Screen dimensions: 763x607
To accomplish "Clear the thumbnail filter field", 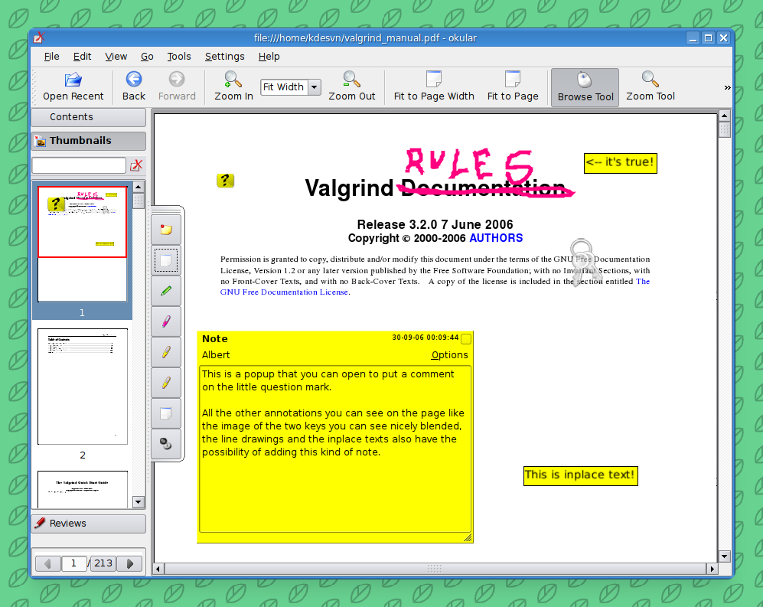I will point(136,165).
